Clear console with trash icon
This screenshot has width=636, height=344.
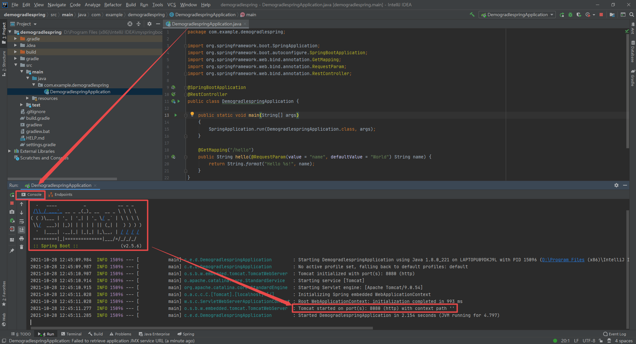point(22,247)
